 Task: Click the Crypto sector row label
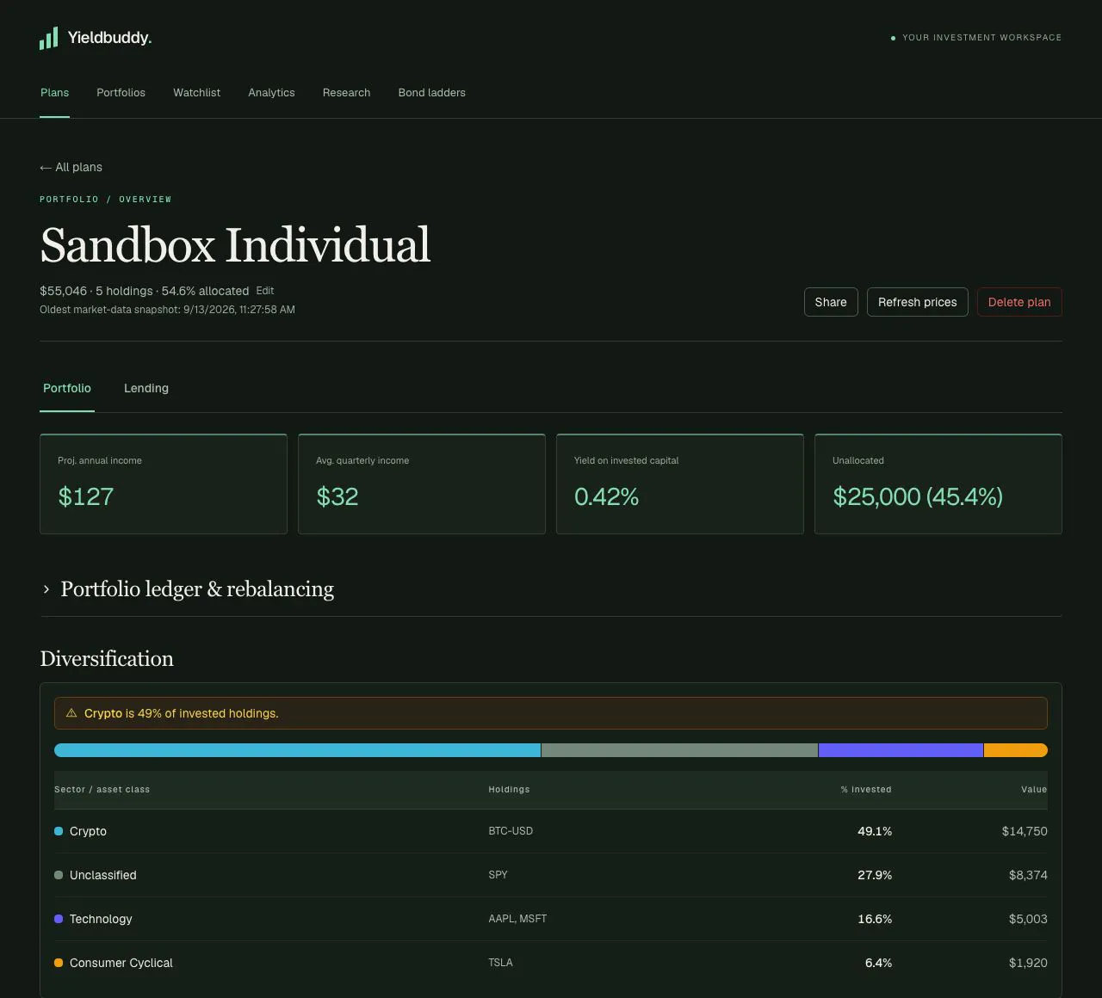[88, 831]
